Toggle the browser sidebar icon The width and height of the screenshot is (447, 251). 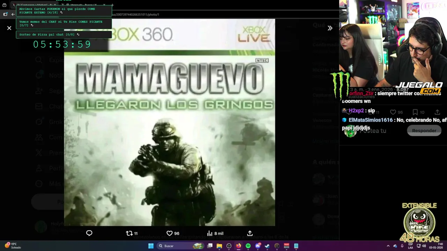(5, 14)
